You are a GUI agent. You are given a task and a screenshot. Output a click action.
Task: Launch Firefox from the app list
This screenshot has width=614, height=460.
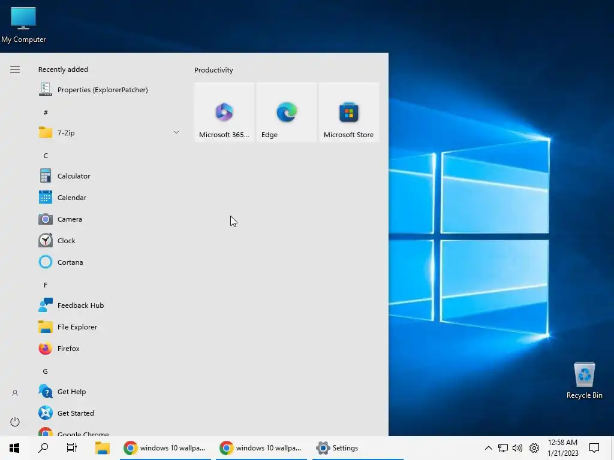[x=109, y=348]
